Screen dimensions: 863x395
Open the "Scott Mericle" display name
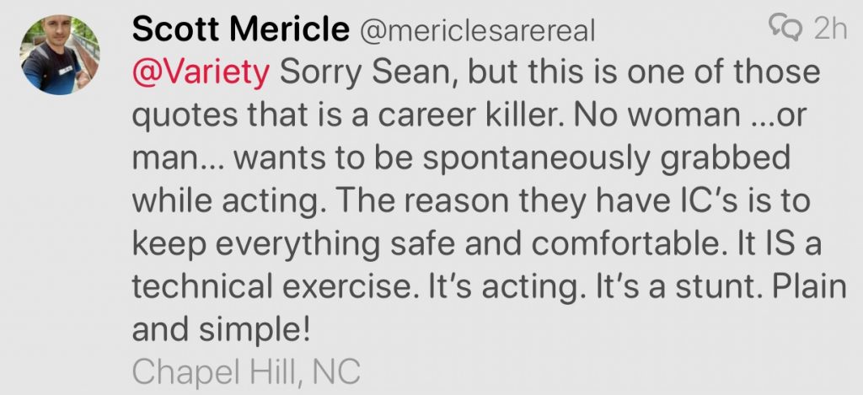240,30
